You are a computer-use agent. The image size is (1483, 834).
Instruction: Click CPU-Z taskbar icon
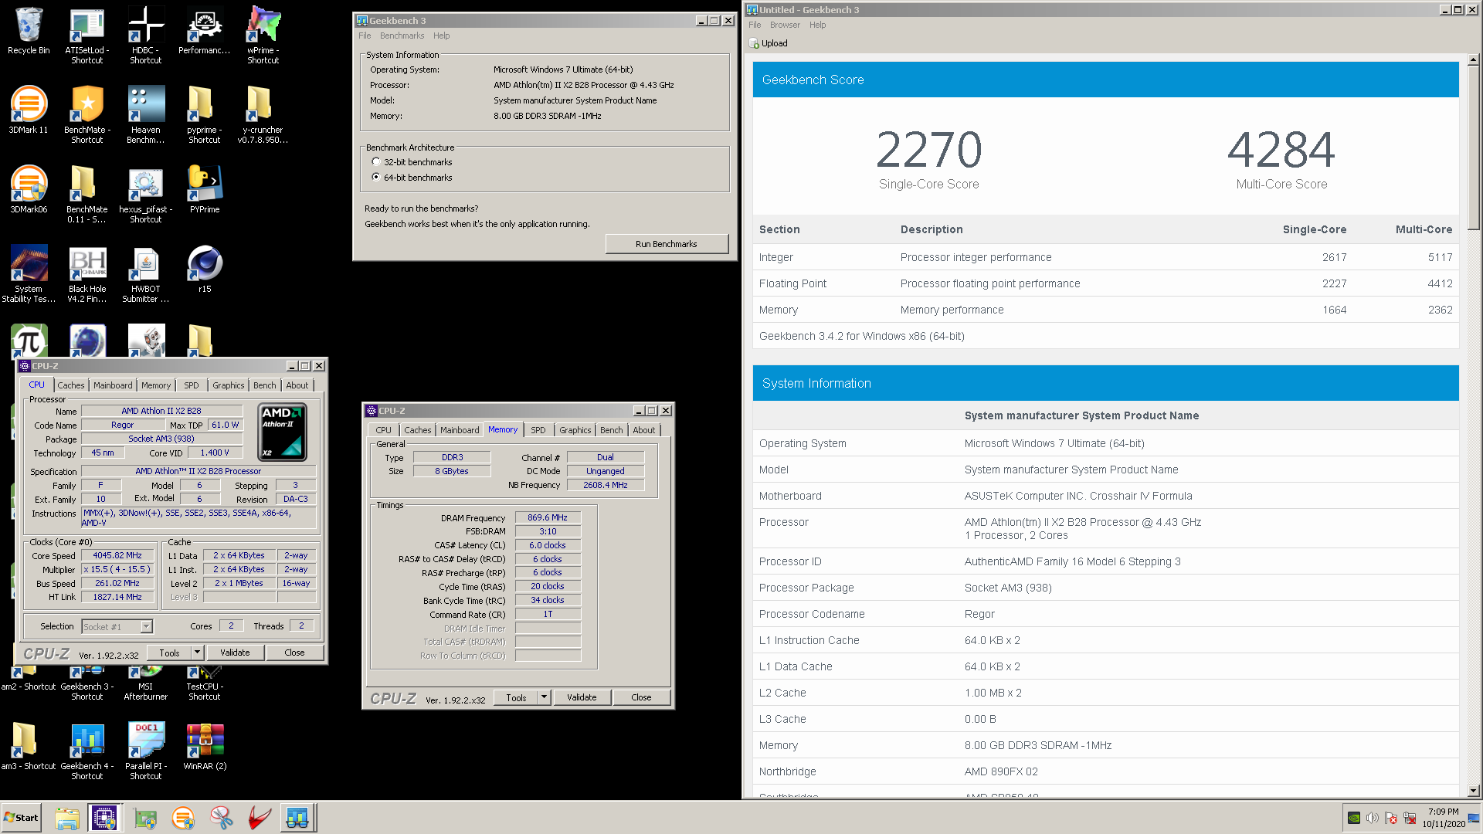[x=104, y=818]
